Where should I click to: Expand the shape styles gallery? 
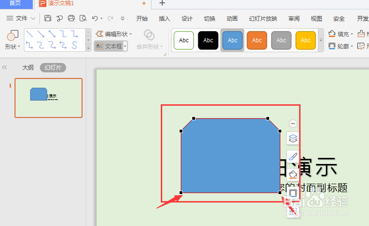[321, 40]
